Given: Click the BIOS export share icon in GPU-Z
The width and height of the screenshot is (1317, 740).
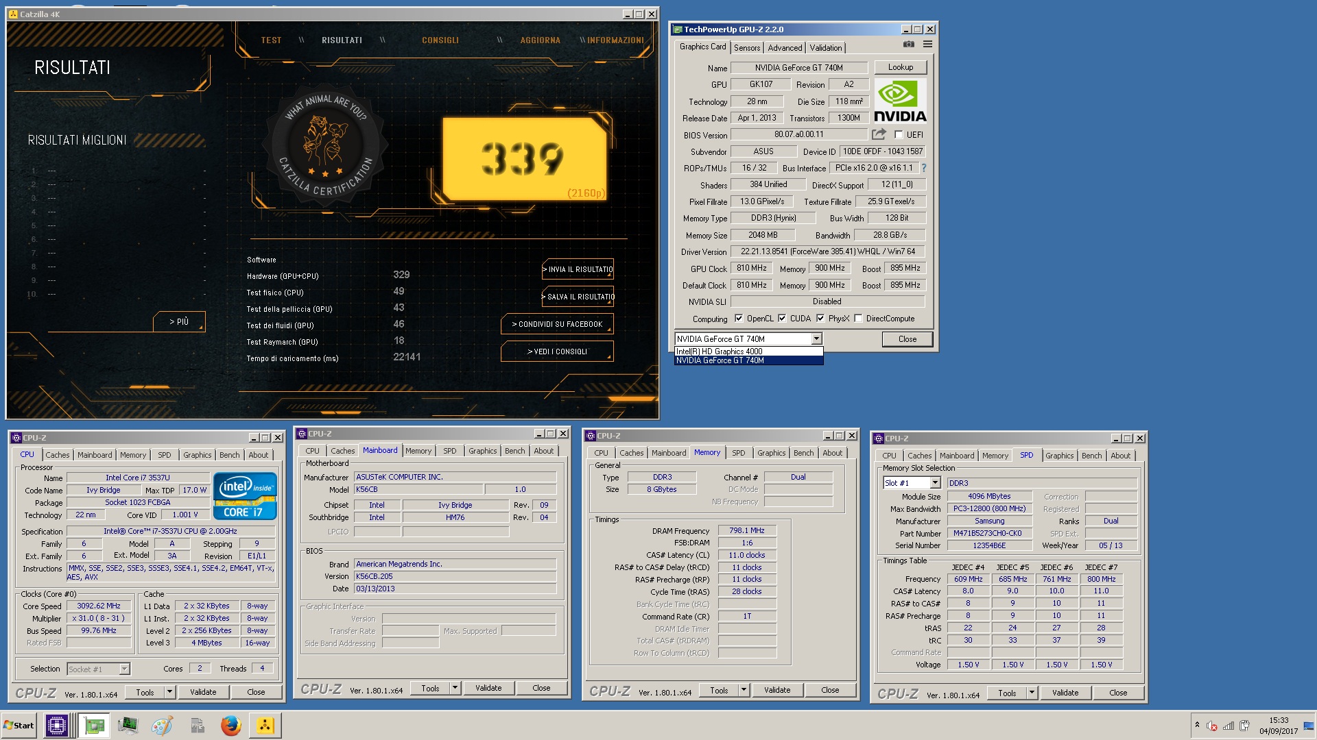Looking at the screenshot, I should [879, 134].
